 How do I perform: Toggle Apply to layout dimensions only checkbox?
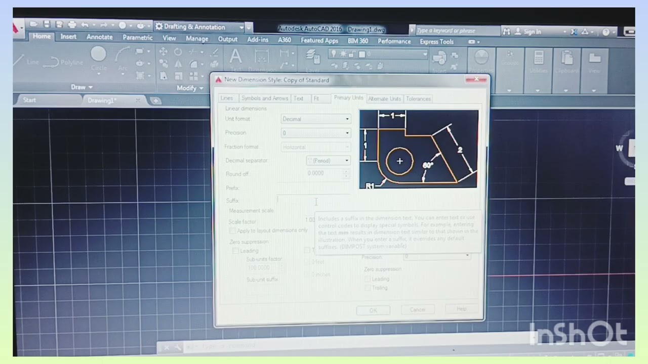coord(232,231)
